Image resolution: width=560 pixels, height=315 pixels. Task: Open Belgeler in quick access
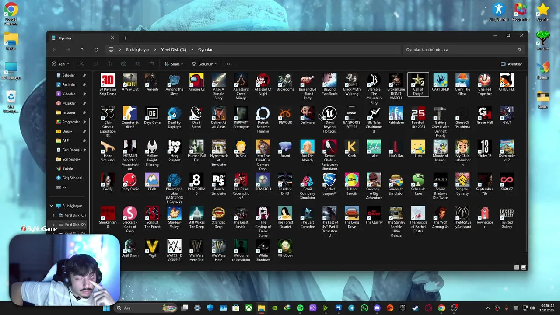(x=69, y=75)
